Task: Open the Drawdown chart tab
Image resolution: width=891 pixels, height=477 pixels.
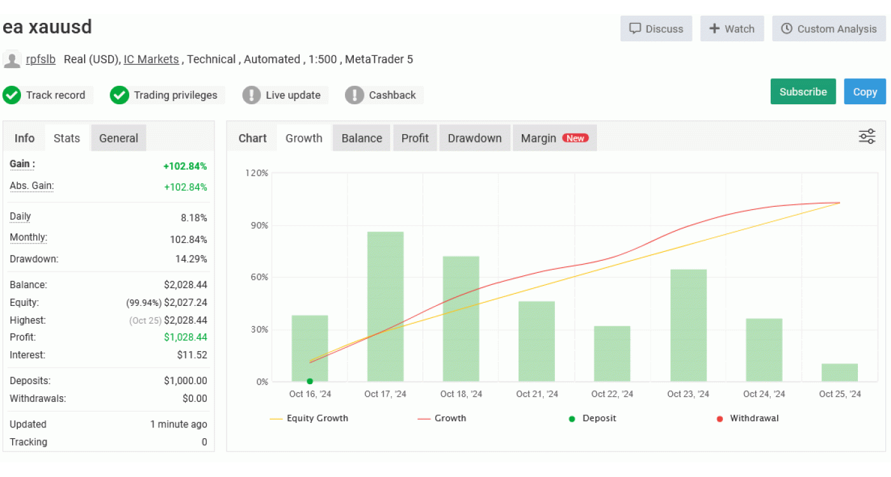Action: [474, 138]
